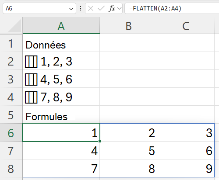Open the Insert Function fx icon
The height and width of the screenshot is (180, 219).
[x=112, y=8]
